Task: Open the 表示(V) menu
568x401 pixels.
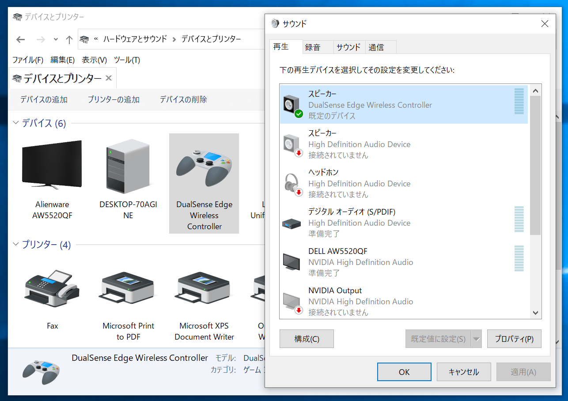Action: pyautogui.click(x=95, y=60)
